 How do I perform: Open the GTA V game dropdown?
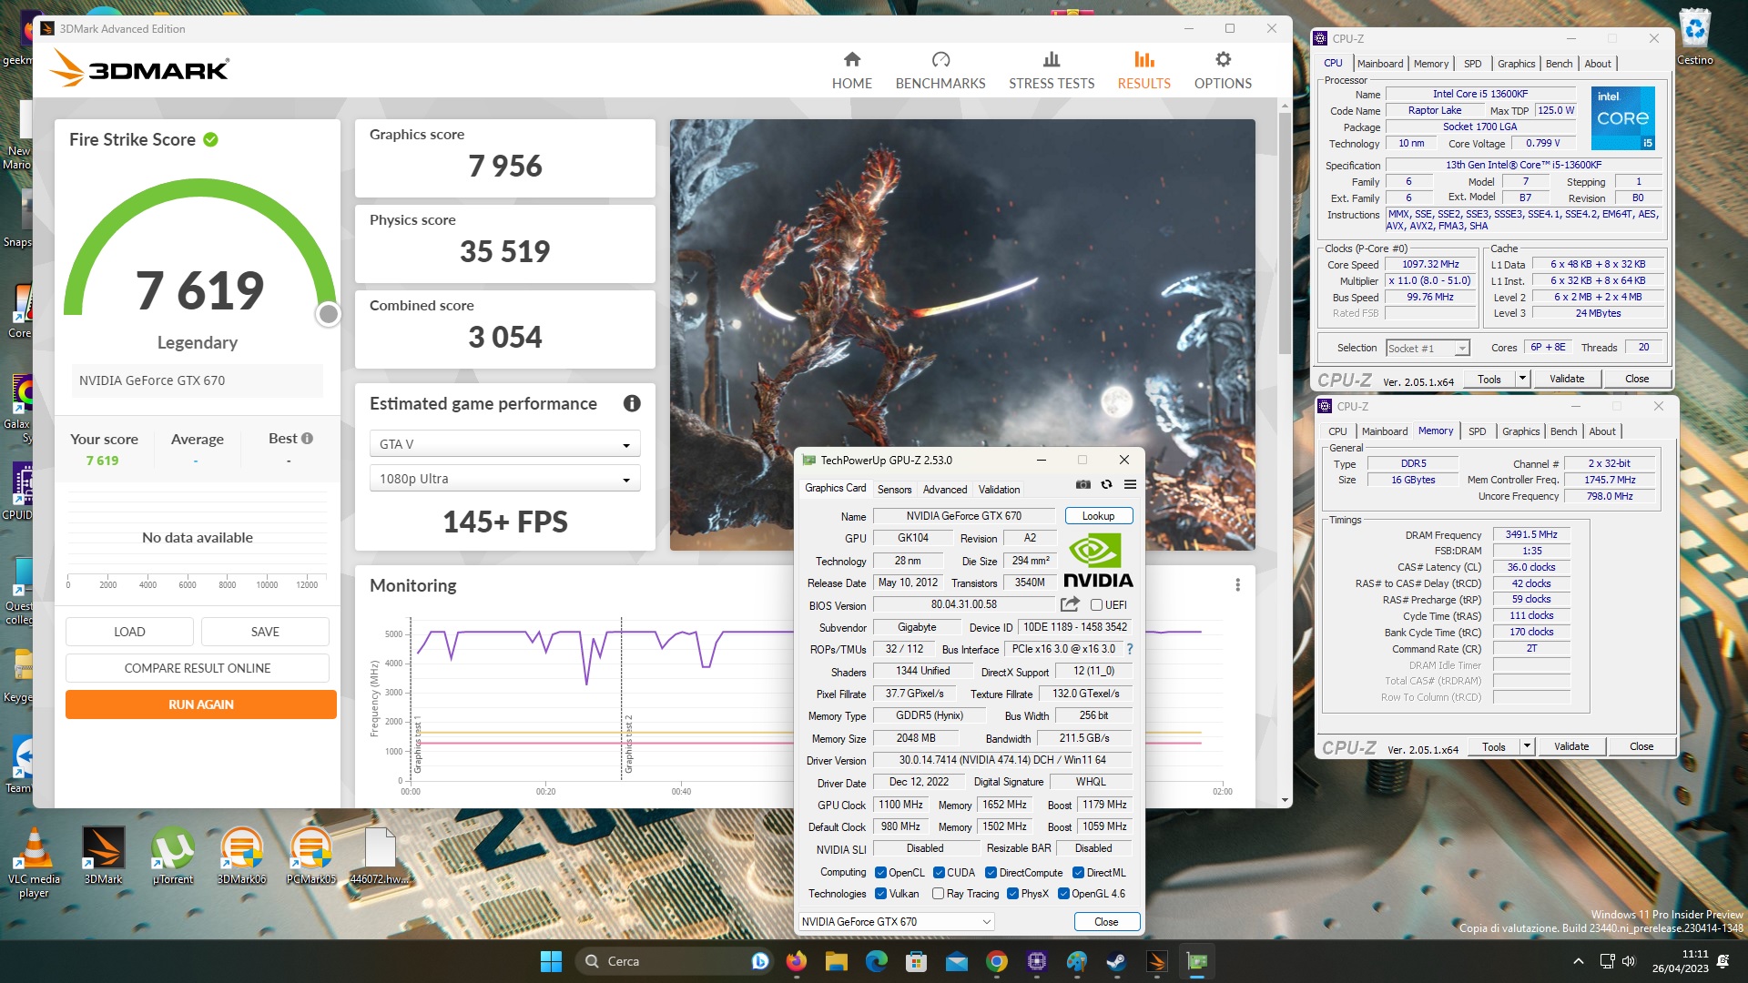[x=504, y=444]
